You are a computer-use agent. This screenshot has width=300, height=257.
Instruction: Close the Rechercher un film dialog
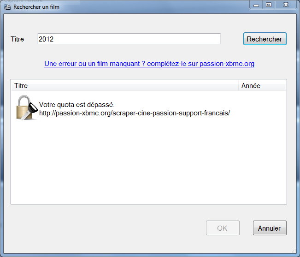[286, 5]
